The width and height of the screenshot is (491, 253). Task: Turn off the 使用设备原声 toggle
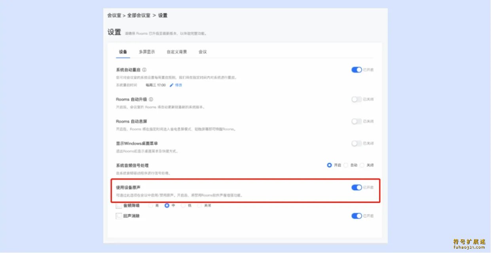356,188
